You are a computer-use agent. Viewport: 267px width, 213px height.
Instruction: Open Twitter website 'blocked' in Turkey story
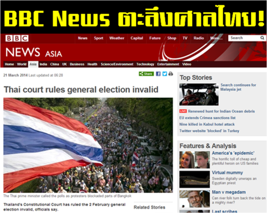coord(209,131)
